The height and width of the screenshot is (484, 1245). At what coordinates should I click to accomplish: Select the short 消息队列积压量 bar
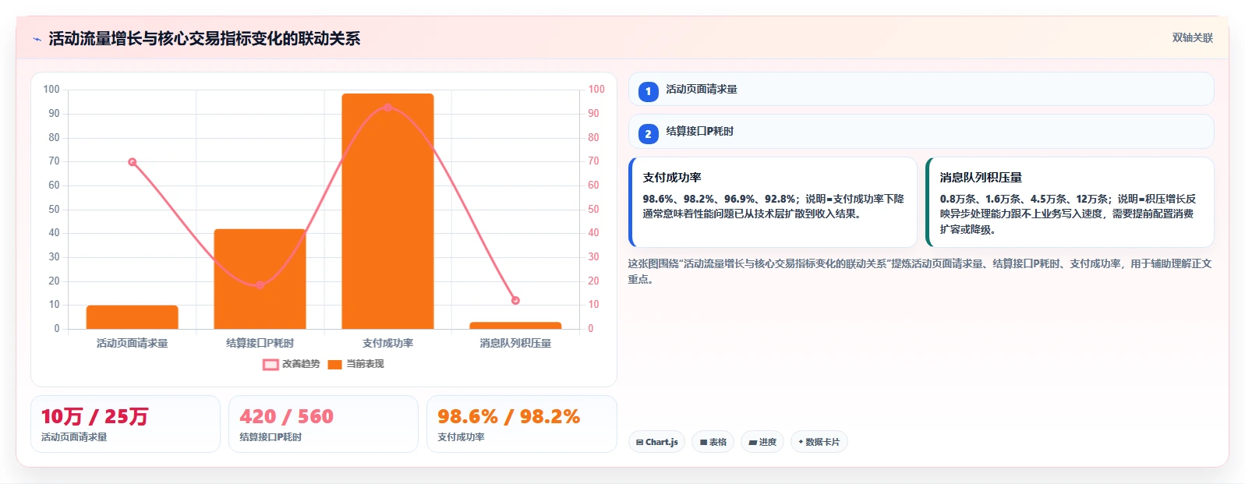tap(515, 325)
